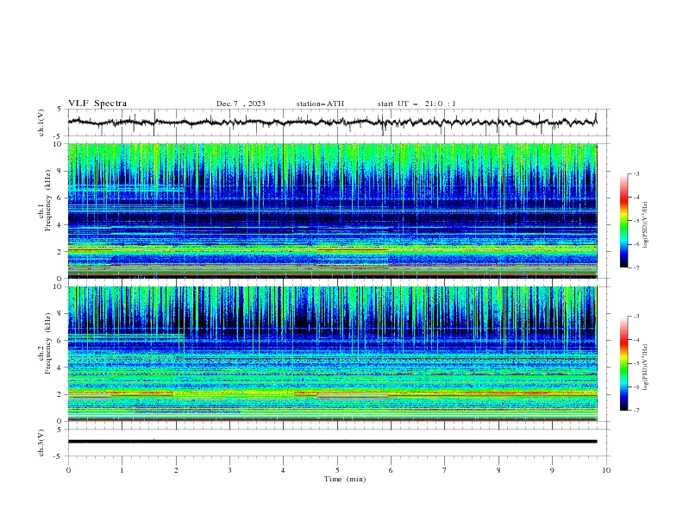The image size is (683, 528).
Task: Click the '8' tick on the time axis
Action: click(498, 470)
